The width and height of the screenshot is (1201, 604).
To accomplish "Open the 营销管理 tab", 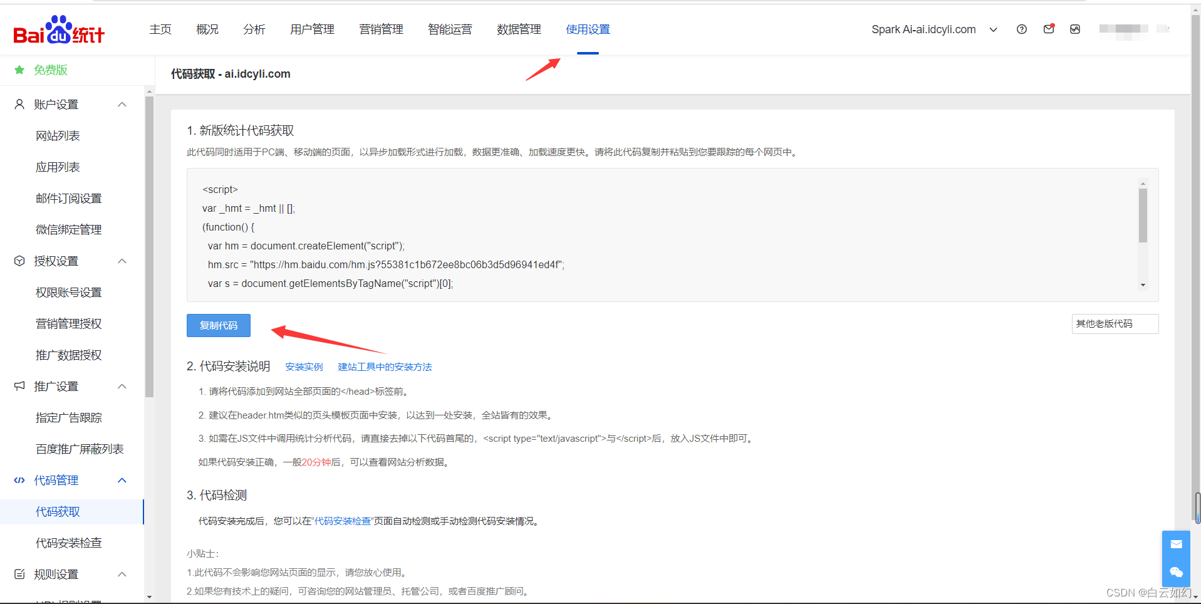I will click(381, 29).
